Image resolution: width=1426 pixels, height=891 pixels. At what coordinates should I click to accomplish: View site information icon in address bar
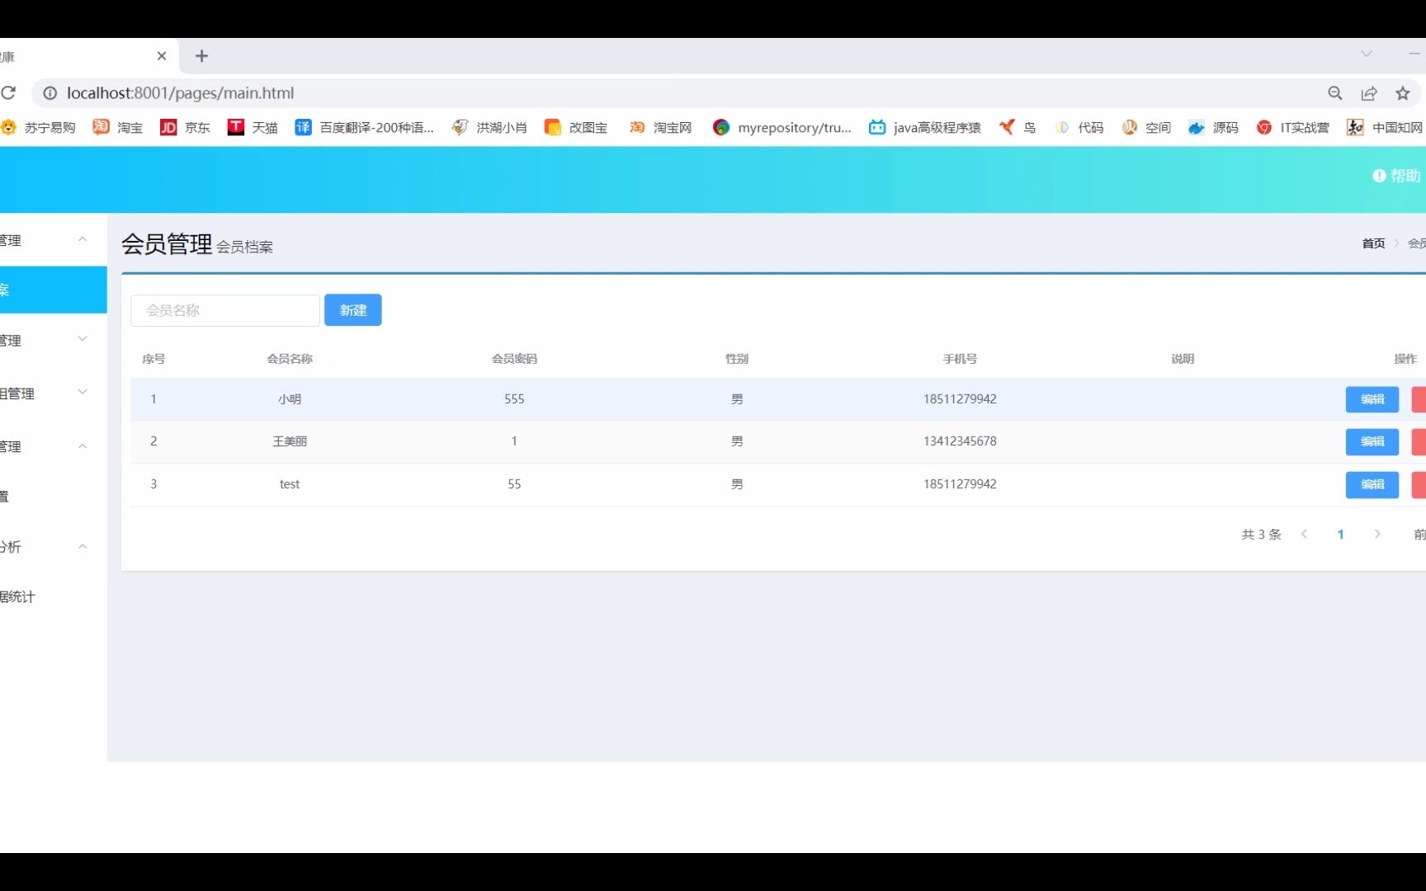(x=50, y=93)
